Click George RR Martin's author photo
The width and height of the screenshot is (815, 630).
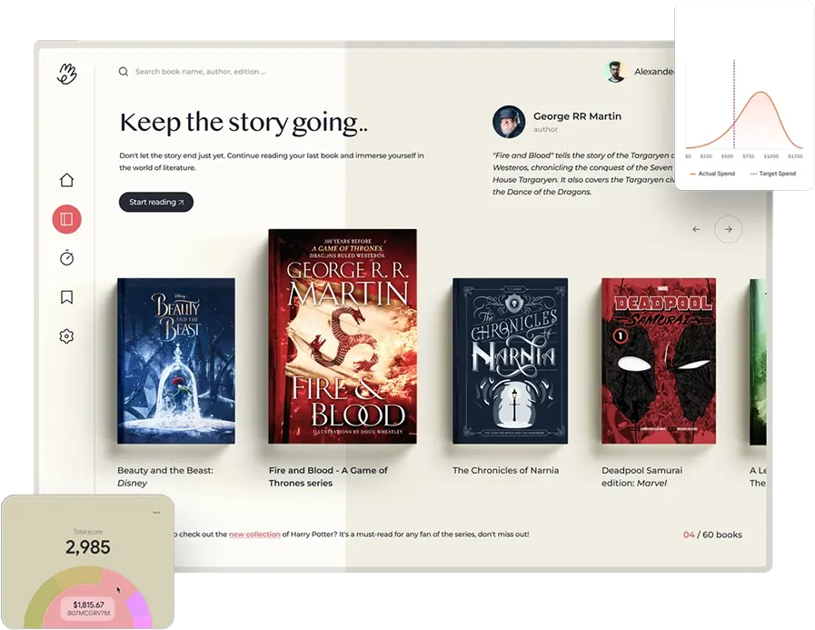[x=509, y=122]
